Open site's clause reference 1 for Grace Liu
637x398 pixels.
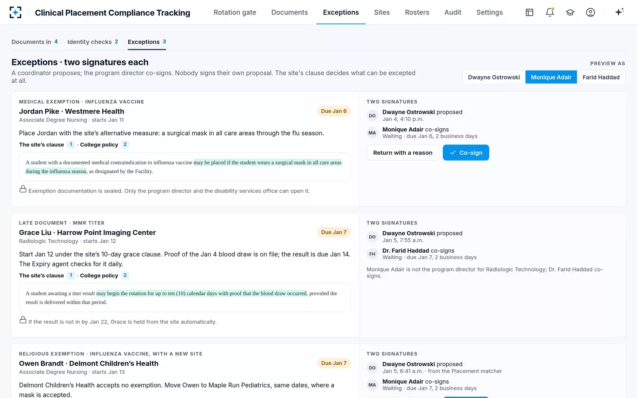pos(71,276)
